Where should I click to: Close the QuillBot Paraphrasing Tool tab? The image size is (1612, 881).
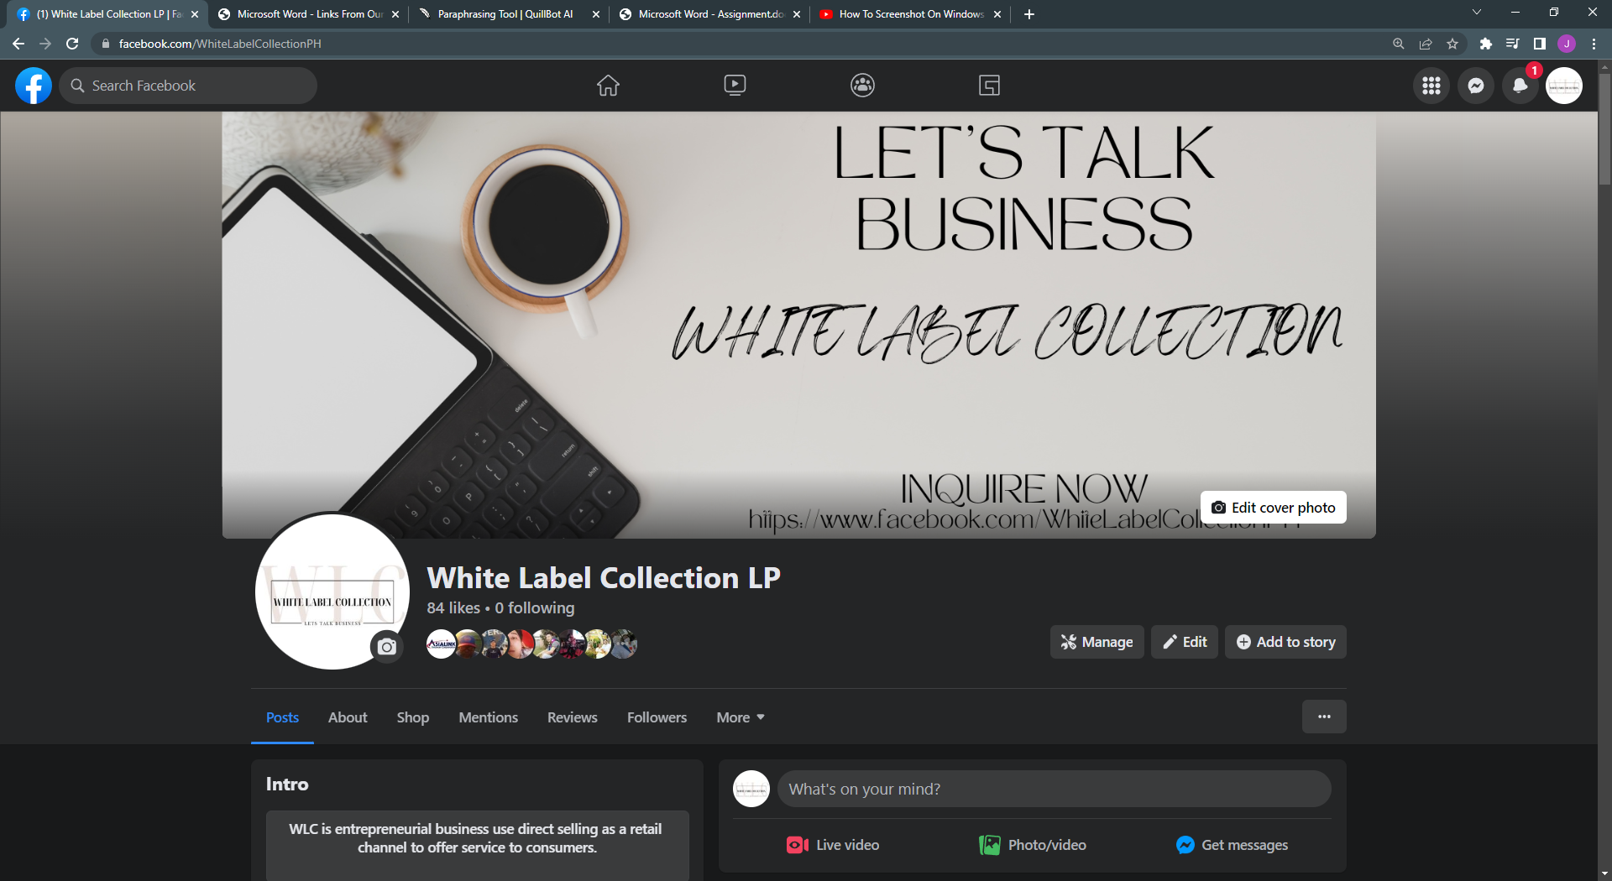pos(596,14)
